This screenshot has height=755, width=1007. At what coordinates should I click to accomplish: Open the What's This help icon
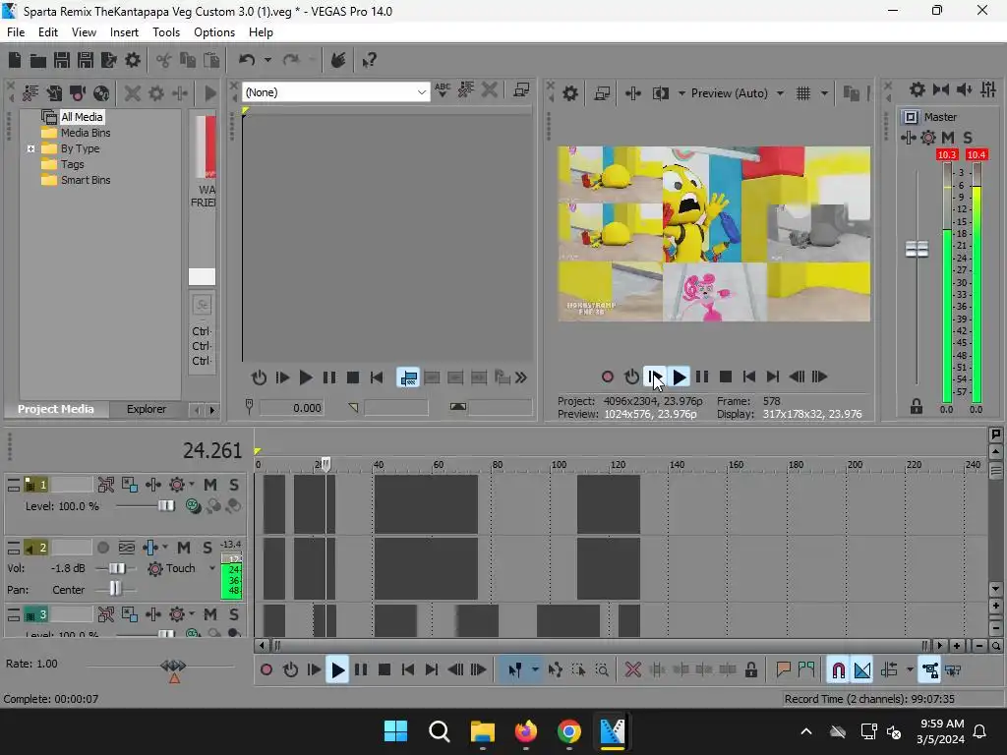point(370,60)
